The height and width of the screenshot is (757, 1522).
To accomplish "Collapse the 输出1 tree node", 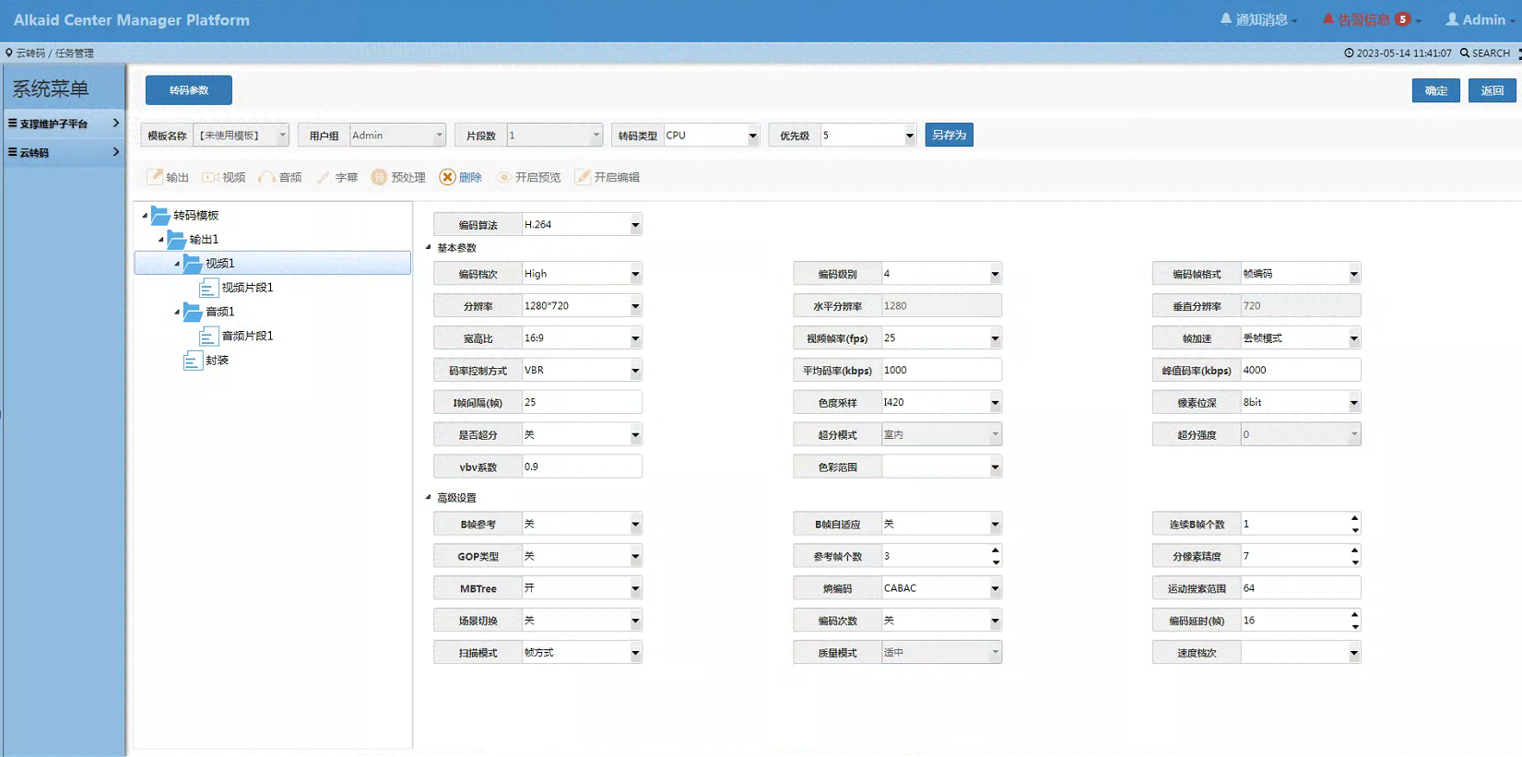I will pyautogui.click(x=160, y=239).
